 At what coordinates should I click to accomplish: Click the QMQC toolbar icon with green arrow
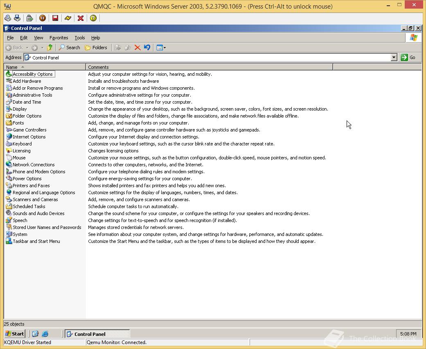click(x=29, y=18)
